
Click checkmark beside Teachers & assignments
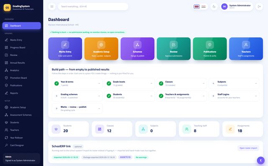[x=161, y=96]
